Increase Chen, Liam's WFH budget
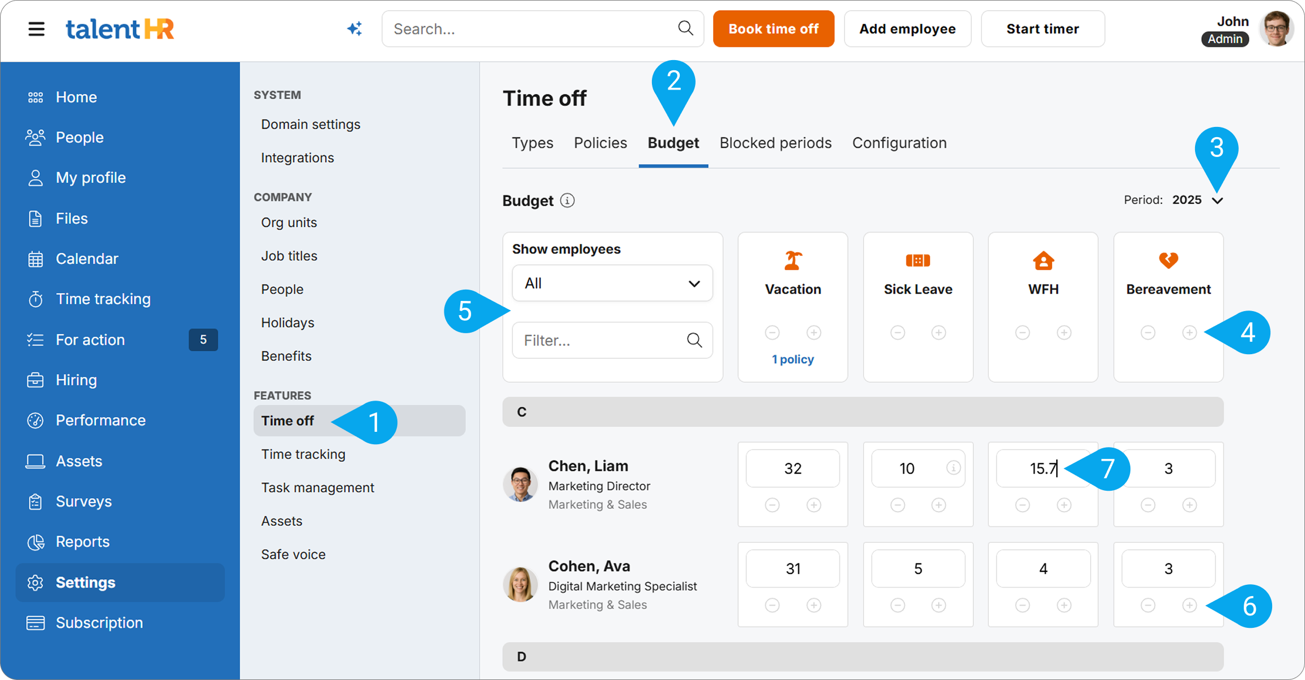Screen dimensions: 1305x680 coord(1064,505)
